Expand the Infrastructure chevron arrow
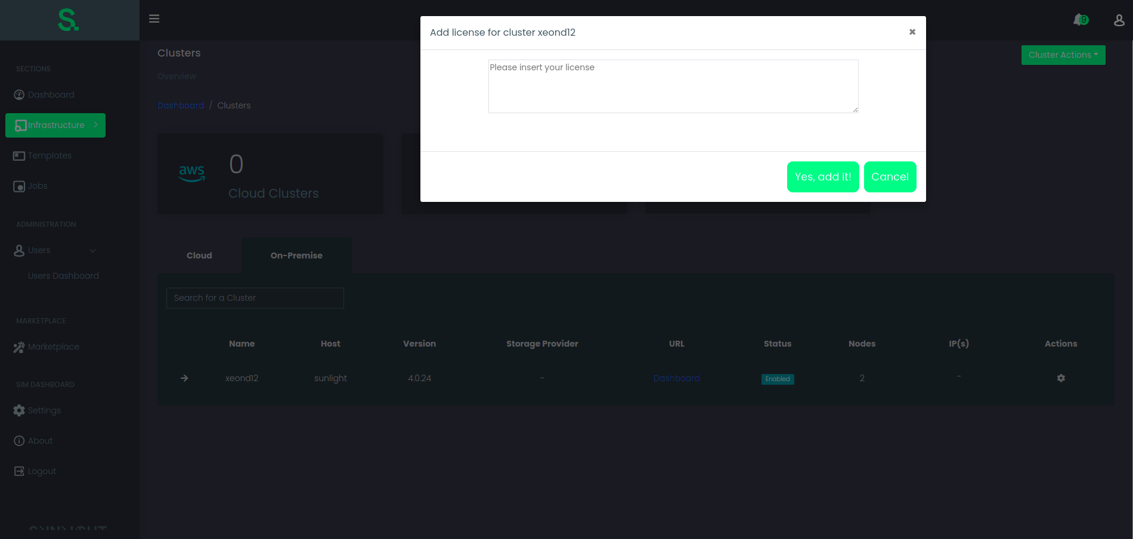 95,125
